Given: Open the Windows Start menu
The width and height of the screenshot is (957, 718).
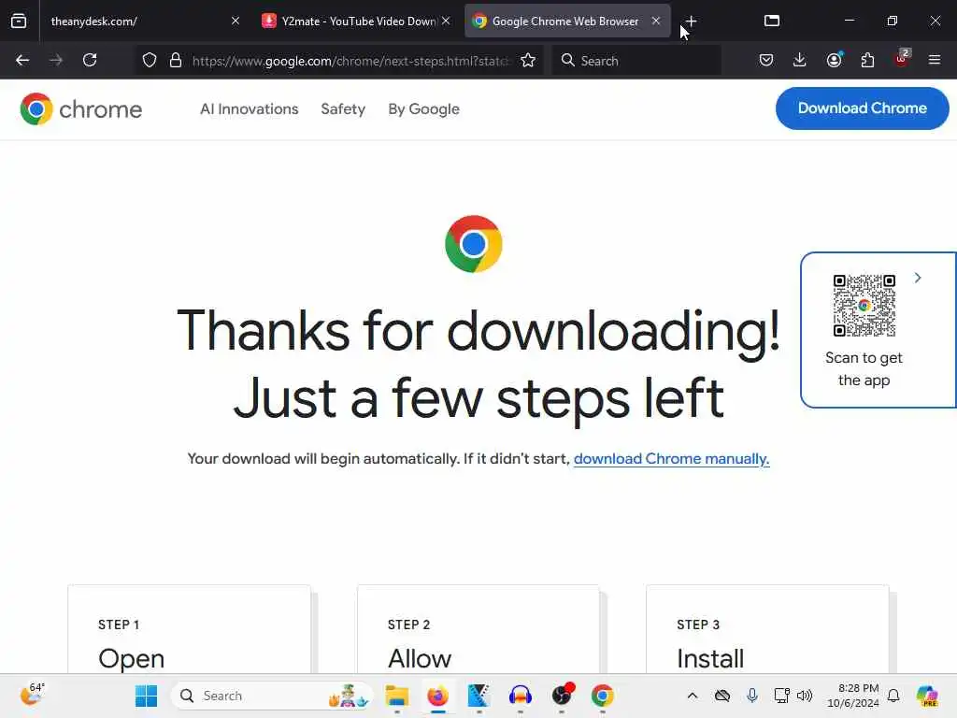Looking at the screenshot, I should point(146,696).
